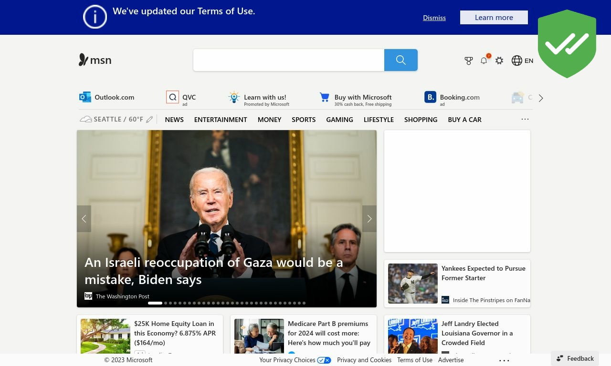Click the green shield checkmark badge

point(567,44)
